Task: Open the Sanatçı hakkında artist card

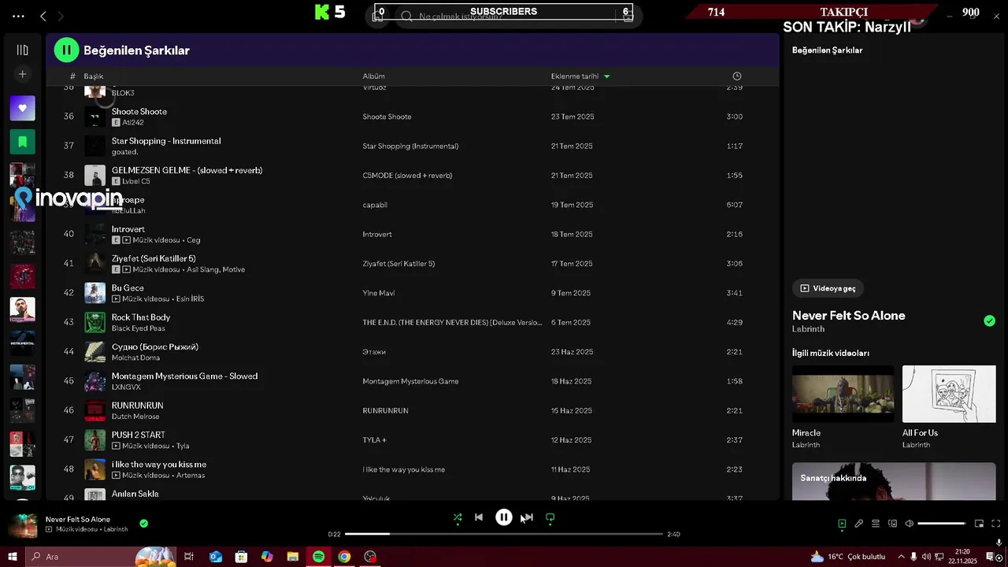Action: pyautogui.click(x=894, y=481)
